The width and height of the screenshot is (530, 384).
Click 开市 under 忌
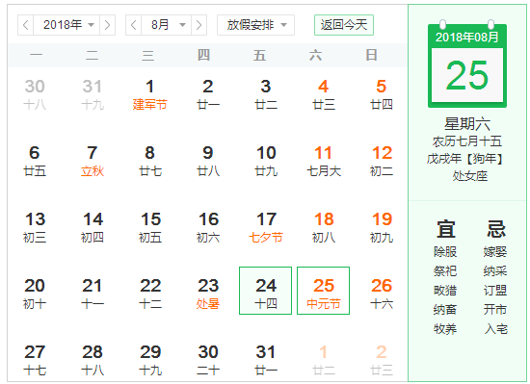[x=495, y=310]
